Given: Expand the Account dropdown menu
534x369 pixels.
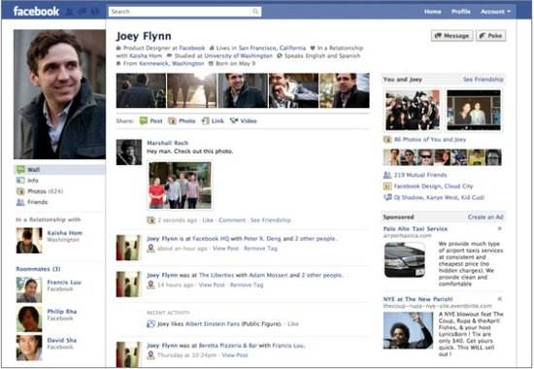Looking at the screenshot, I should pos(495,12).
